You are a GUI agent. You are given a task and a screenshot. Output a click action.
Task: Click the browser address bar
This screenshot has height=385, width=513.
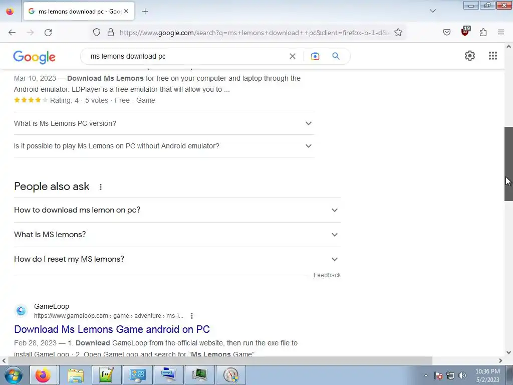254,33
